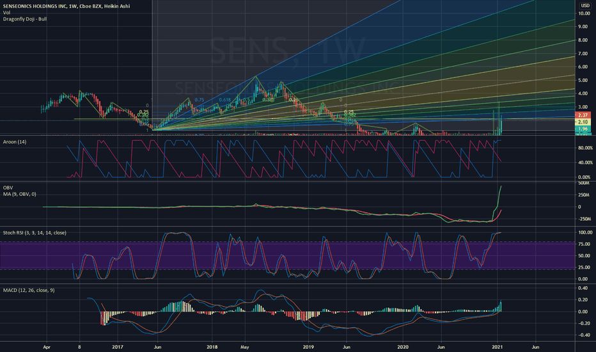The width and height of the screenshot is (596, 352).
Task: Click the 80.00% Aroon scale value
Action: [x=585, y=148]
